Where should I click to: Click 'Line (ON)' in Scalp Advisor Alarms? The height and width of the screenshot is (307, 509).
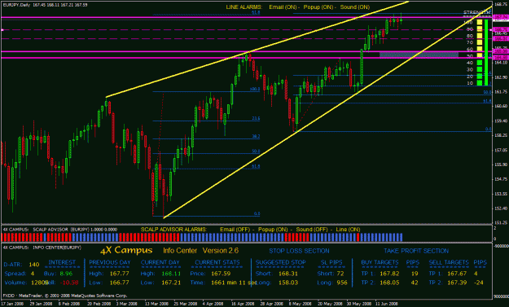tap(348, 230)
